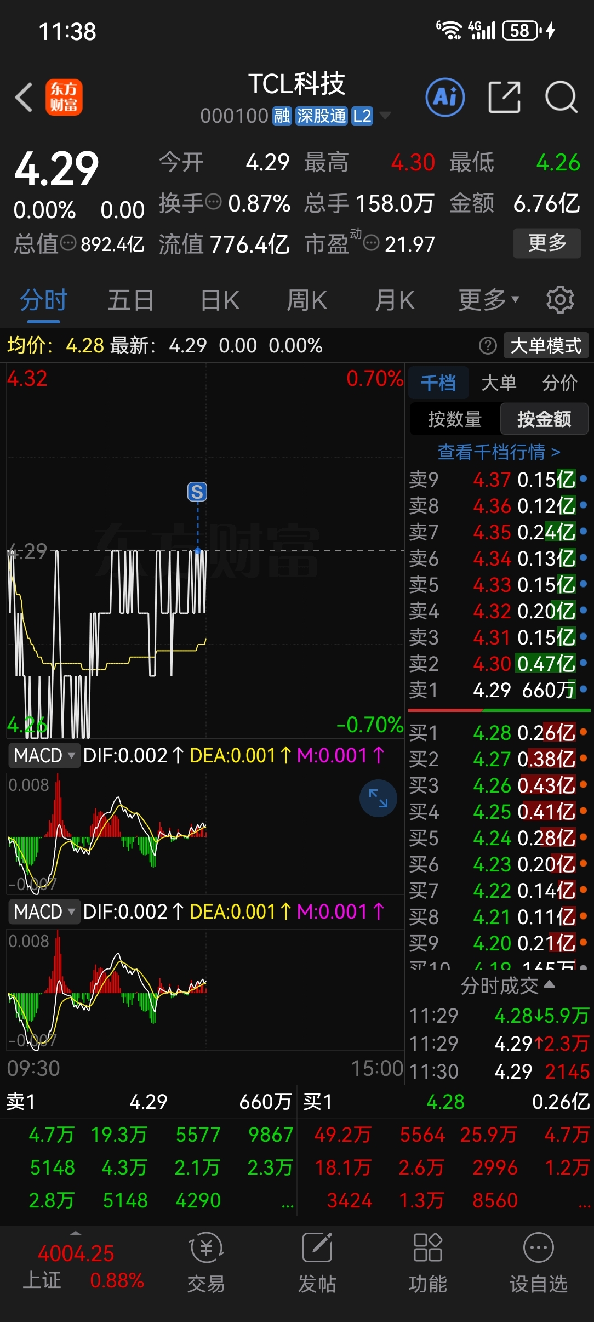Open 查看千档行情 link
The width and height of the screenshot is (594, 1322).
point(499,452)
